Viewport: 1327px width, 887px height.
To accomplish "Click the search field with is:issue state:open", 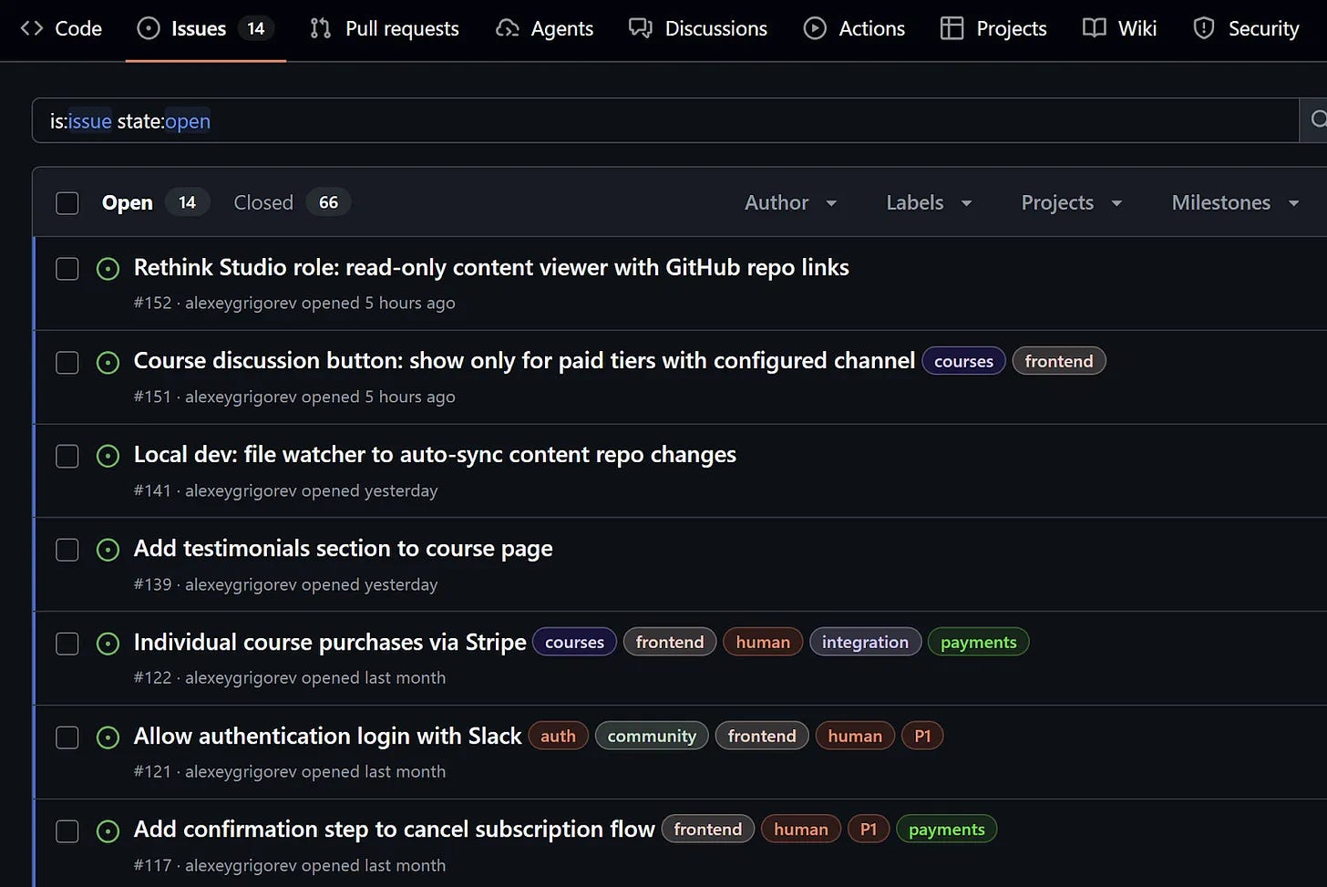I will point(665,120).
